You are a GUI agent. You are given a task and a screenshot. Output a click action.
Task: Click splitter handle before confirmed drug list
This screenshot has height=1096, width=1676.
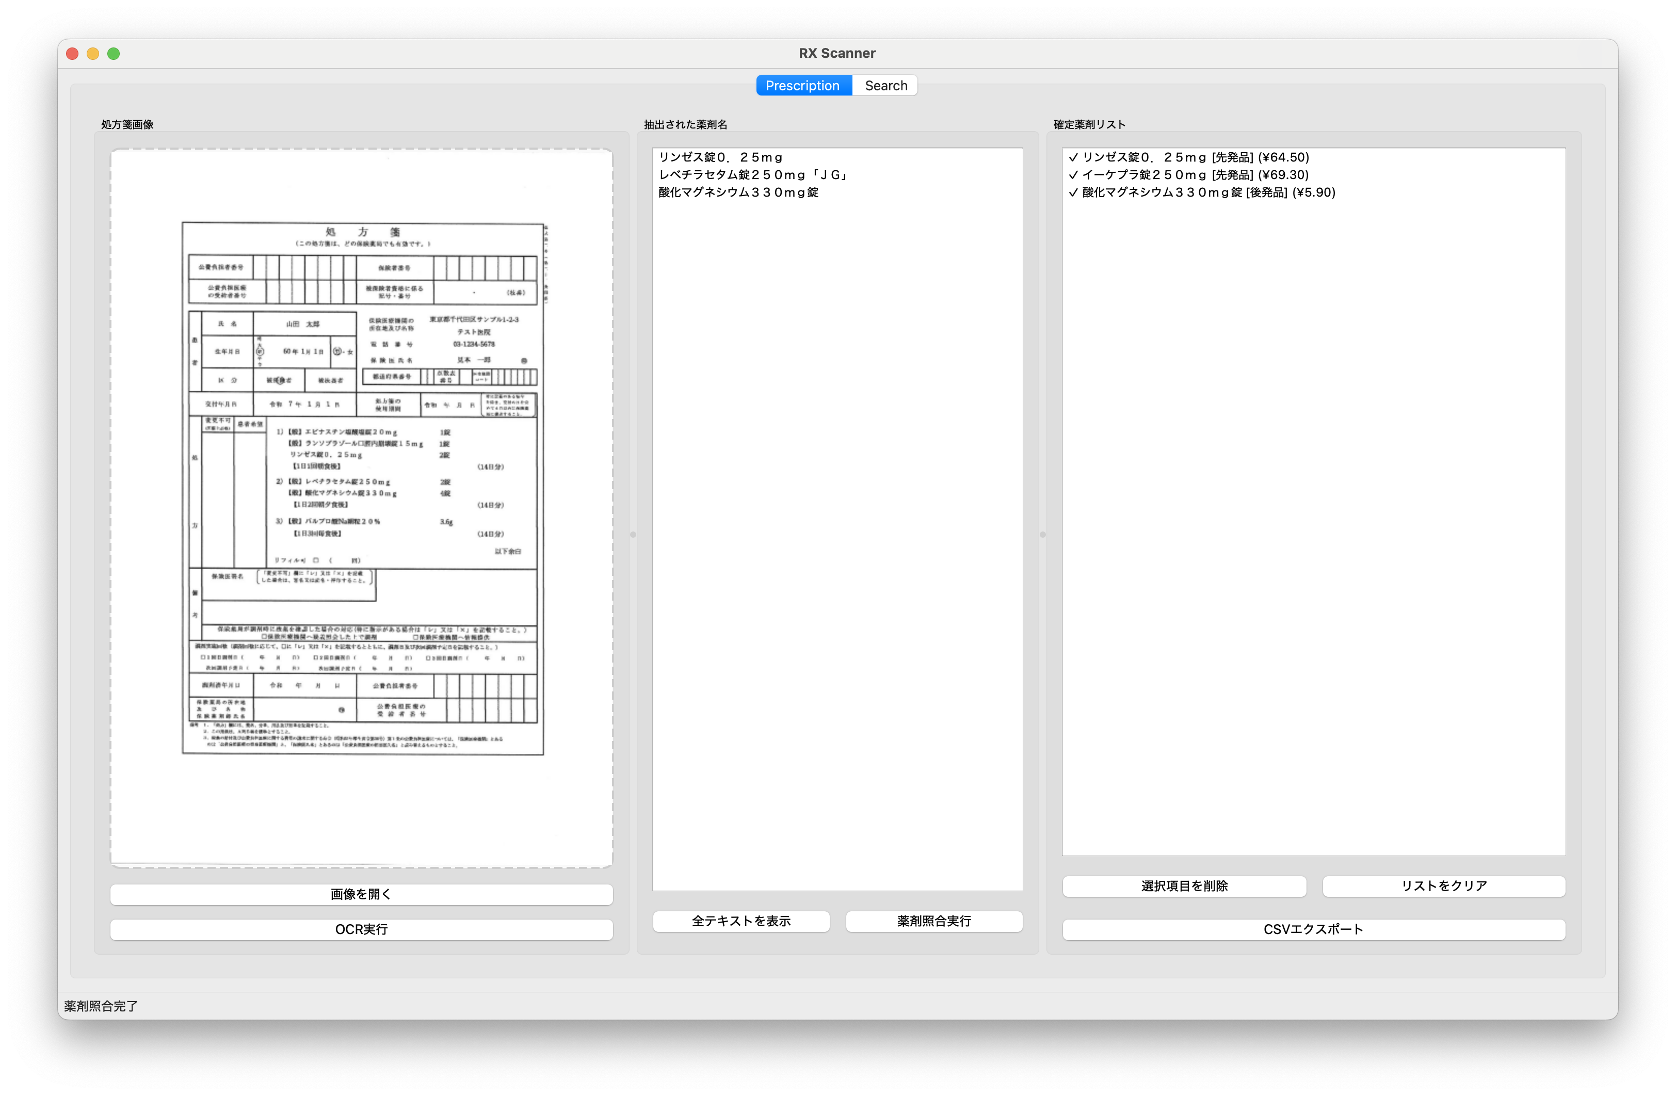1043,535
